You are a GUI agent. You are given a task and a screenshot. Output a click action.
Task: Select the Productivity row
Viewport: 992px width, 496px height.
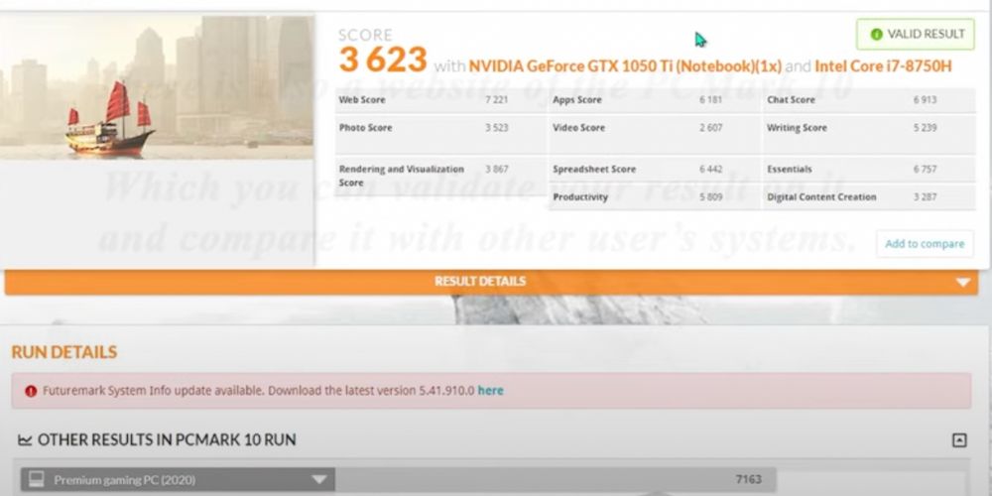(x=655, y=196)
